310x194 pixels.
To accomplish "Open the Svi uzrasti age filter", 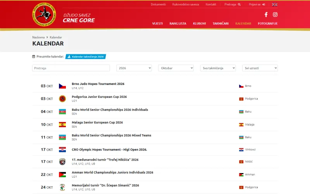I will coord(260,68).
